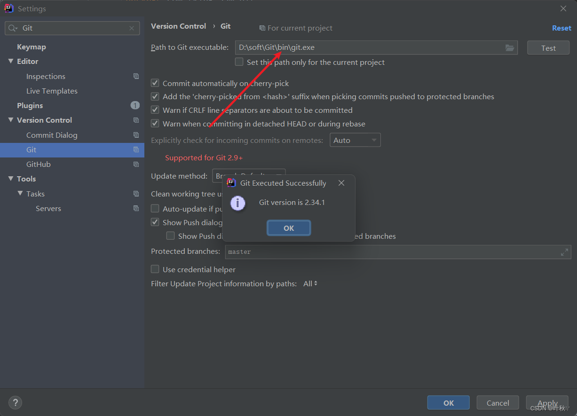The width and height of the screenshot is (577, 416).
Task: Enable the Auto-update if push rejected checkbox
Action: [x=155, y=208]
